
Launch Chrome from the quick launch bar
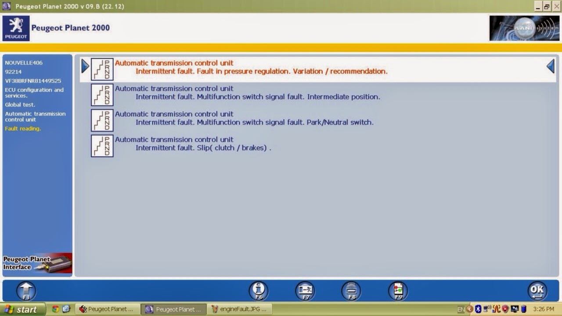coord(55,309)
